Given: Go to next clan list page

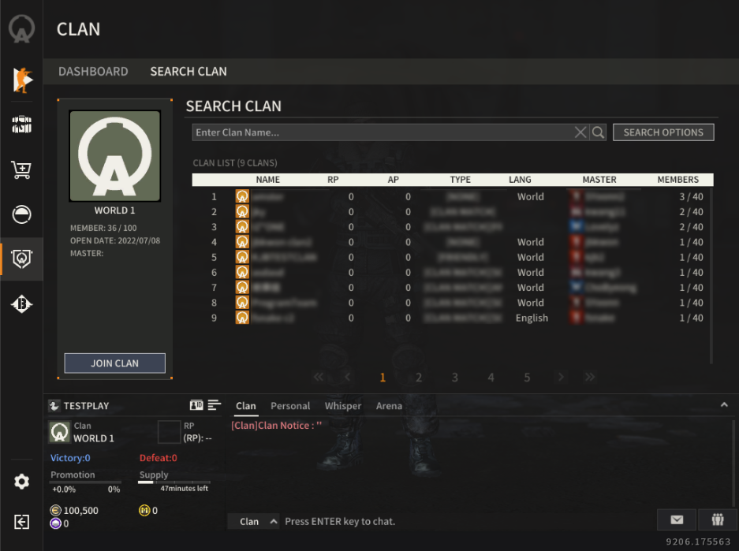Looking at the screenshot, I should 561,378.
